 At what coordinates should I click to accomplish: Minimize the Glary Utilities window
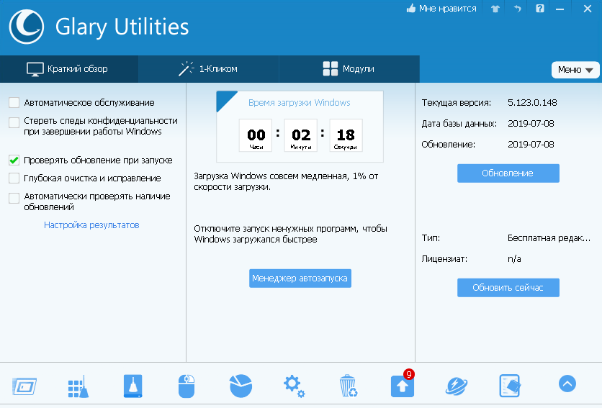pos(560,9)
